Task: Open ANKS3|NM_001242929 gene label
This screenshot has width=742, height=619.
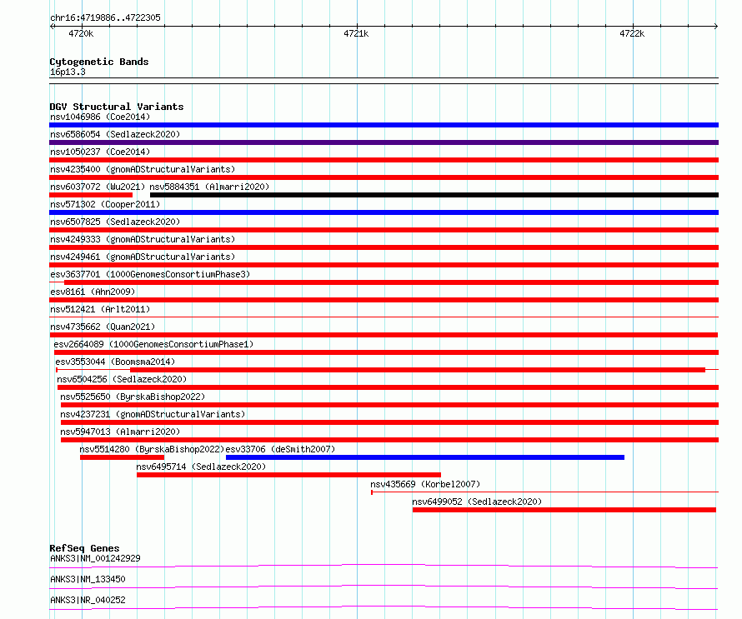Action: point(95,558)
